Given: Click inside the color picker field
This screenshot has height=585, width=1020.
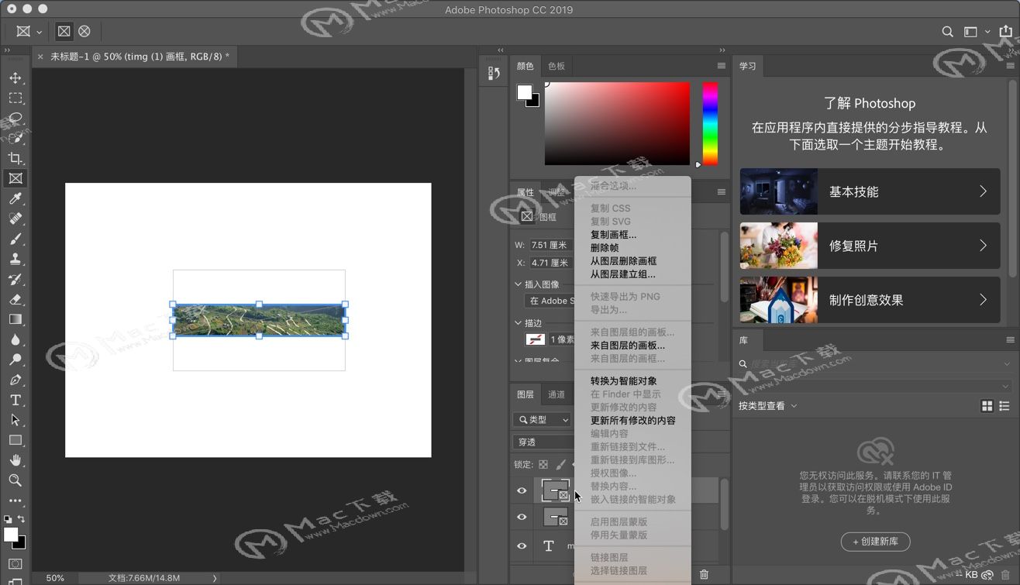Looking at the screenshot, I should coord(617,124).
